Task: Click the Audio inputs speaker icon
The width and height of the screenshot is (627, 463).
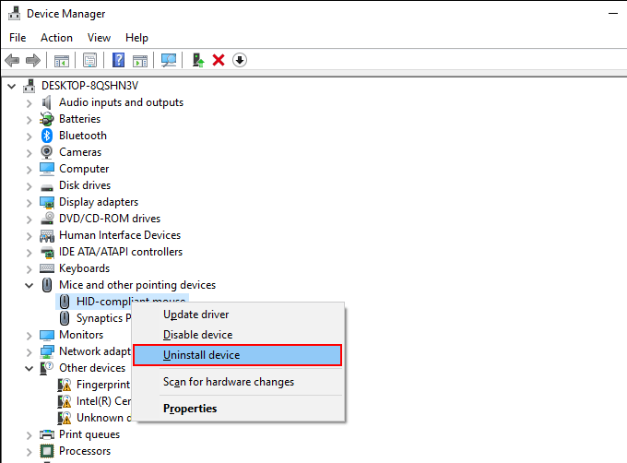Action: 47,102
